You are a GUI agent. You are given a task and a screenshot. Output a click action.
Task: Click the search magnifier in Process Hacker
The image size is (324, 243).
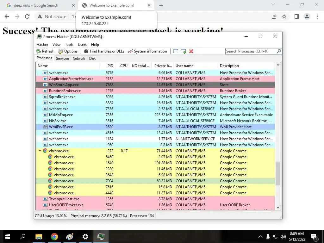(279, 51)
